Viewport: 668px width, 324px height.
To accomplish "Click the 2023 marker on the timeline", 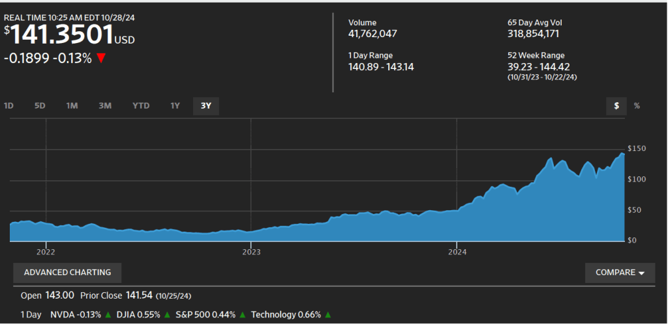I will pyautogui.click(x=251, y=250).
